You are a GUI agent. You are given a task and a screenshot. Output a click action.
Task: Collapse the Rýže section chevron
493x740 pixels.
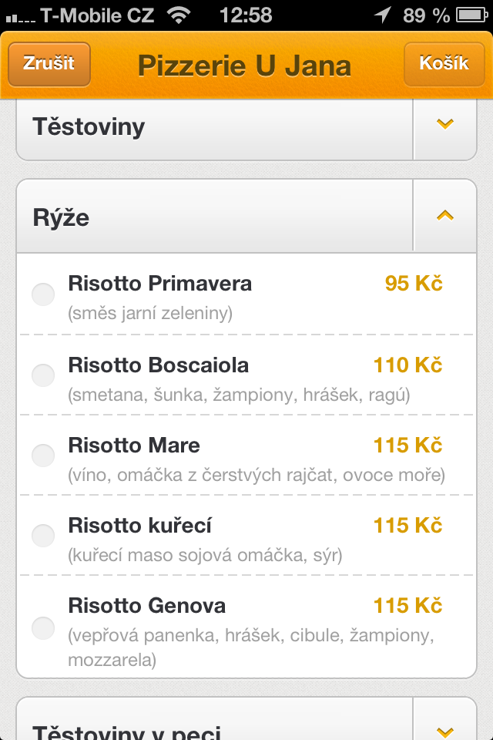(445, 217)
